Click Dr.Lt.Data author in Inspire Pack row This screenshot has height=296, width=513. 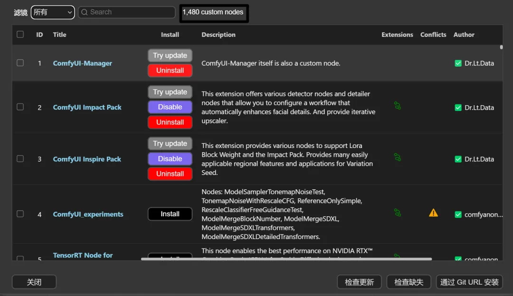[x=479, y=159]
